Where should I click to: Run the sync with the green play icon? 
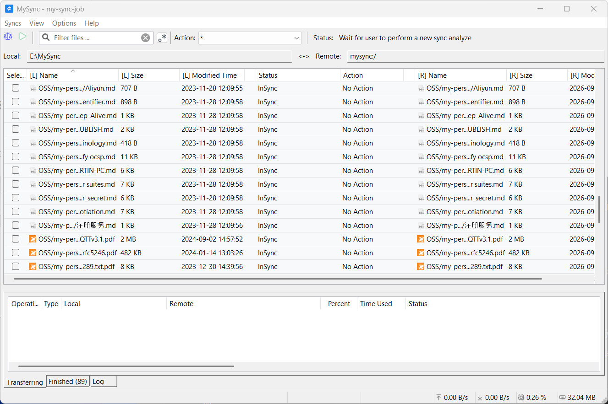[22, 37]
